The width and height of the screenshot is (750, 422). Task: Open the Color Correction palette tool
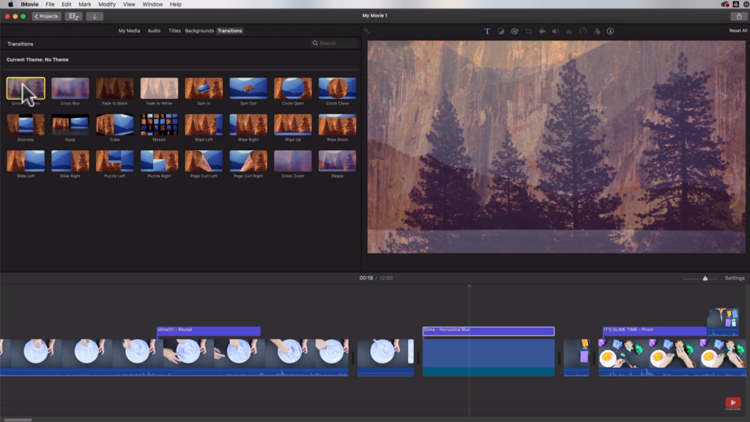[515, 31]
